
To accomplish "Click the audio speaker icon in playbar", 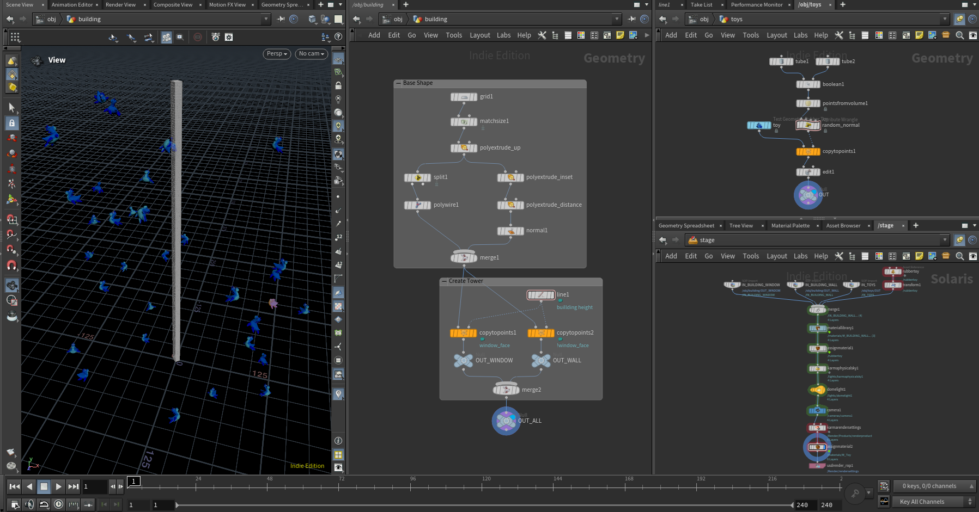I will point(29,504).
